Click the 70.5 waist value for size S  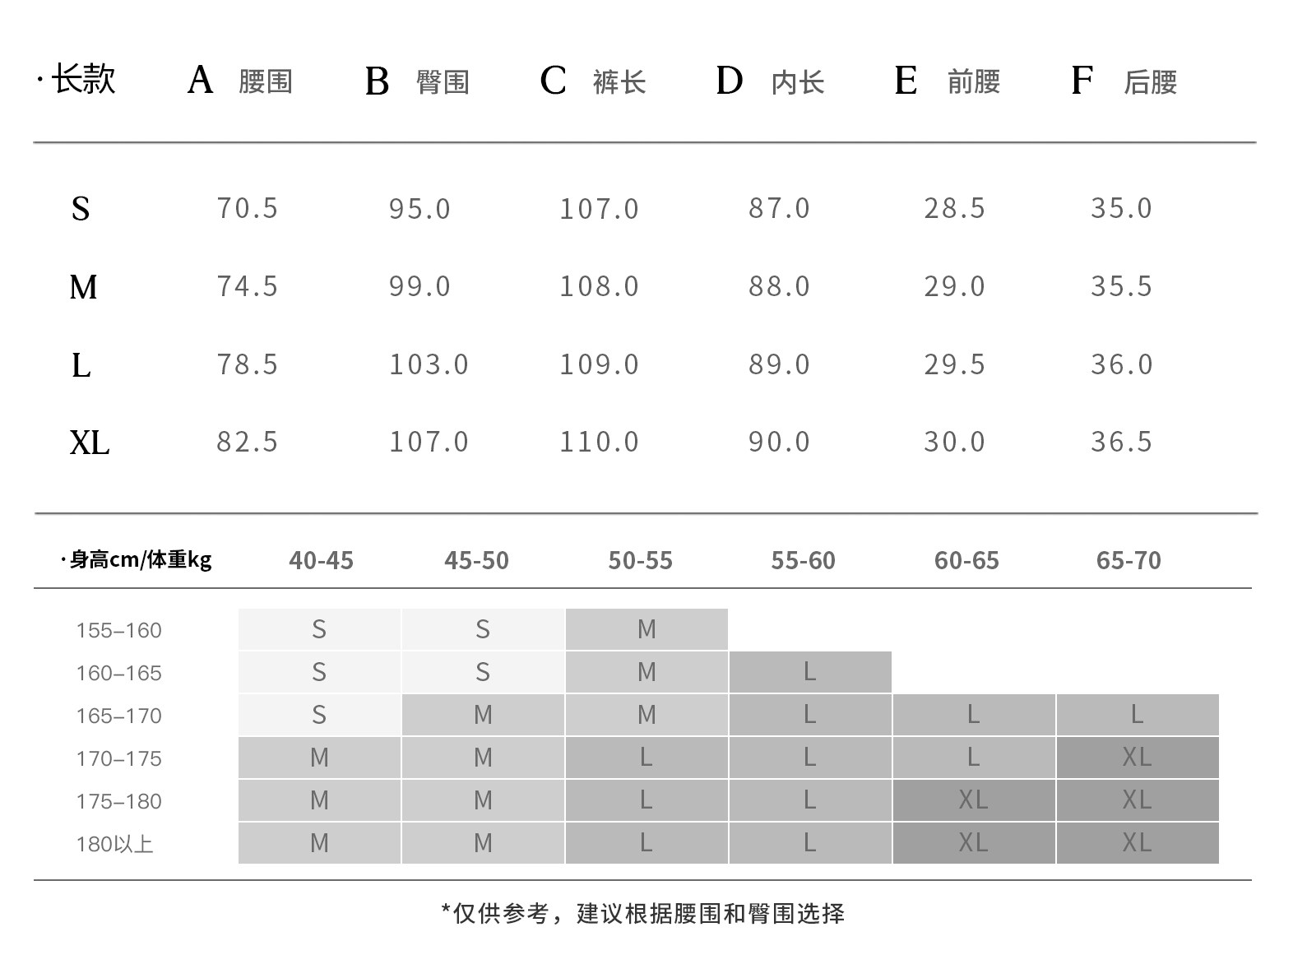point(248,208)
